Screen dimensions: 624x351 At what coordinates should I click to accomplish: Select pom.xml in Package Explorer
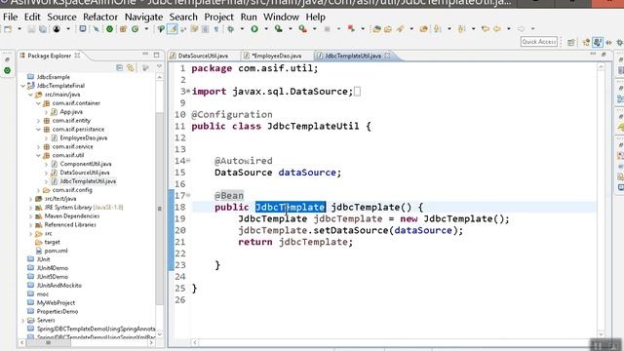(x=57, y=251)
